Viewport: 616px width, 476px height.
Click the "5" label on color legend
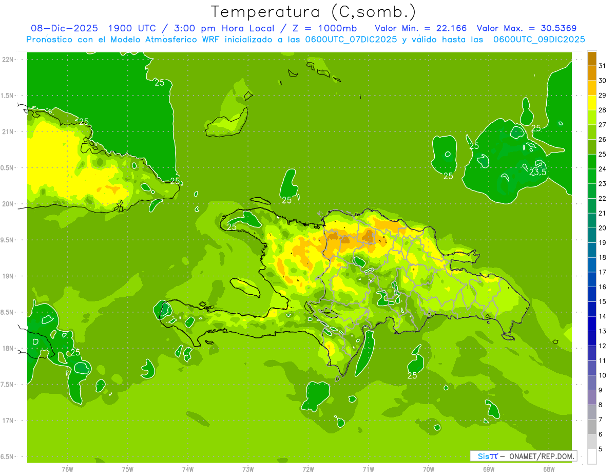(601, 449)
